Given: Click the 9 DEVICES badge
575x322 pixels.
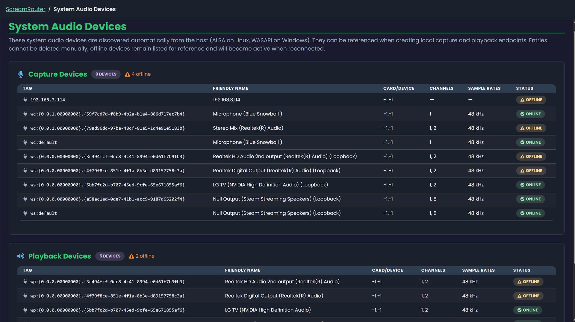Looking at the screenshot, I should pyautogui.click(x=106, y=74).
